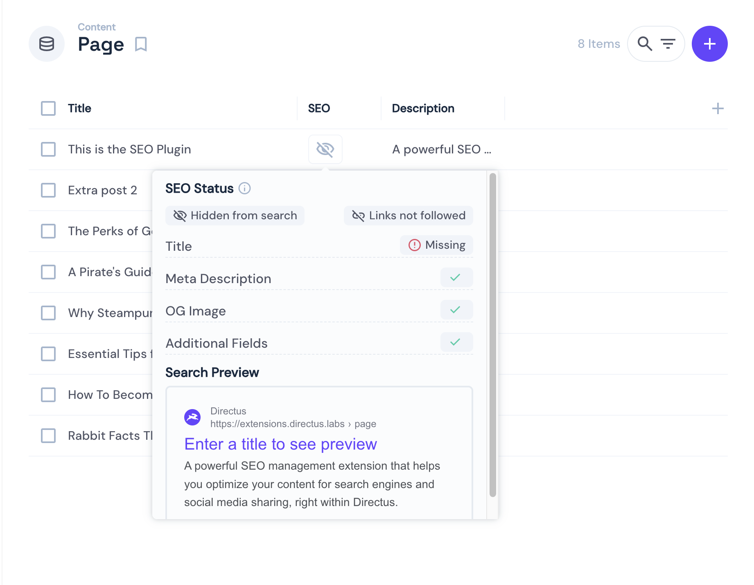Click the database collection icon beside Page

pos(47,44)
